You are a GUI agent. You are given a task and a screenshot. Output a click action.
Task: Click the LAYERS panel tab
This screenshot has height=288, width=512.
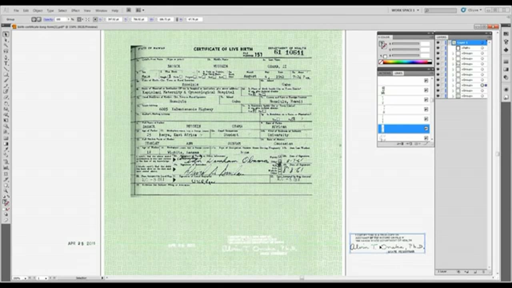click(441, 37)
